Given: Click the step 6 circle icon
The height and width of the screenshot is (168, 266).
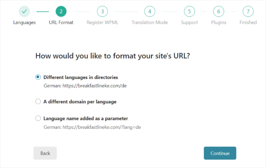Looking at the screenshot, I should pyautogui.click(x=219, y=11).
